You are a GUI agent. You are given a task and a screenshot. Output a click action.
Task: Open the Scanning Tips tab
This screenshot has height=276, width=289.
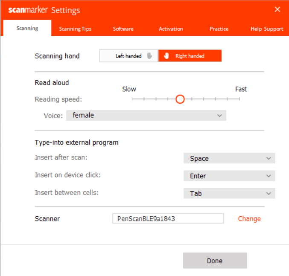(75, 29)
